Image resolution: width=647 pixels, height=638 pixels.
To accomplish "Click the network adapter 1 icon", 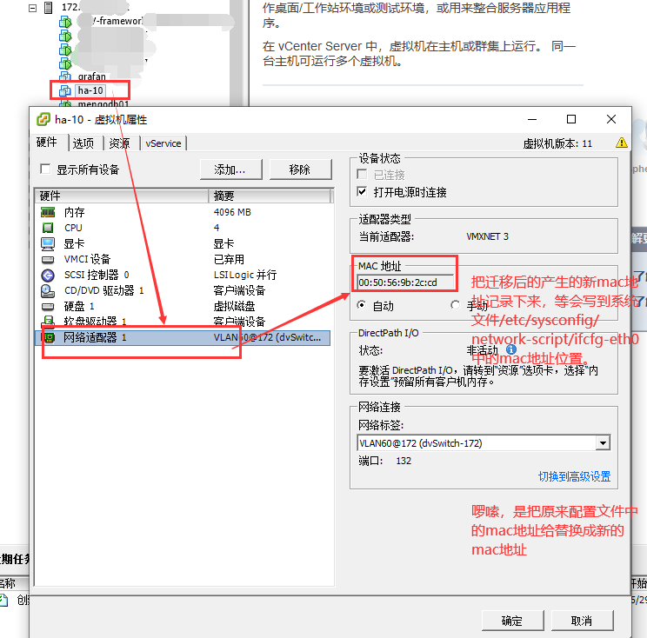I will pos(49,338).
